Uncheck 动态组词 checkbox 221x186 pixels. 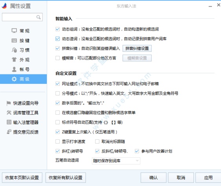(x=57, y=29)
